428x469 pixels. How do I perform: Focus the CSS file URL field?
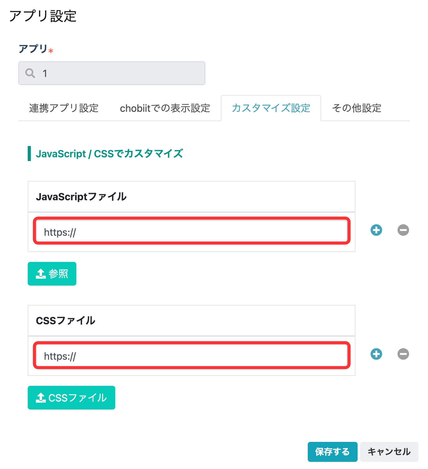[192, 355]
